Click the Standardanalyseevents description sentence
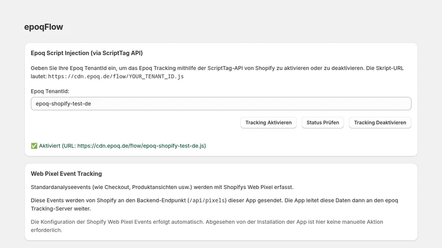This screenshot has width=442, height=248. (x=162, y=187)
